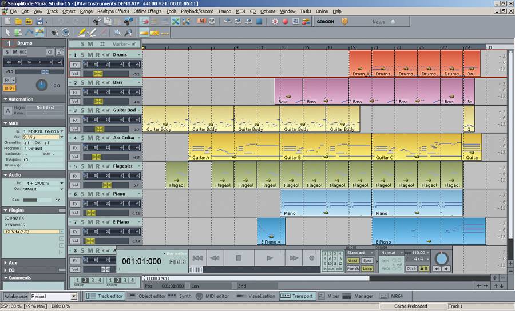515x311 pixels.
Task: Expand the EQ section
Action: pos(5,270)
